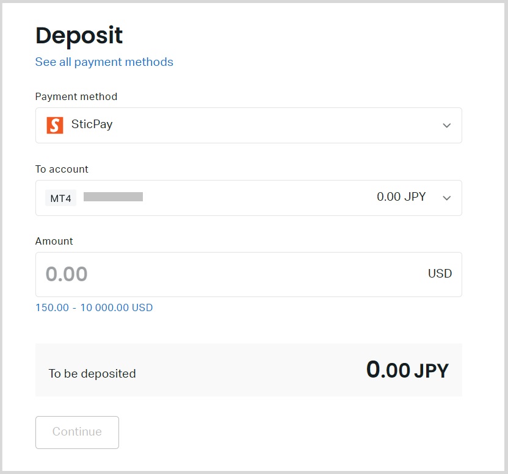Click the 0.00 JPY account balance

401,197
